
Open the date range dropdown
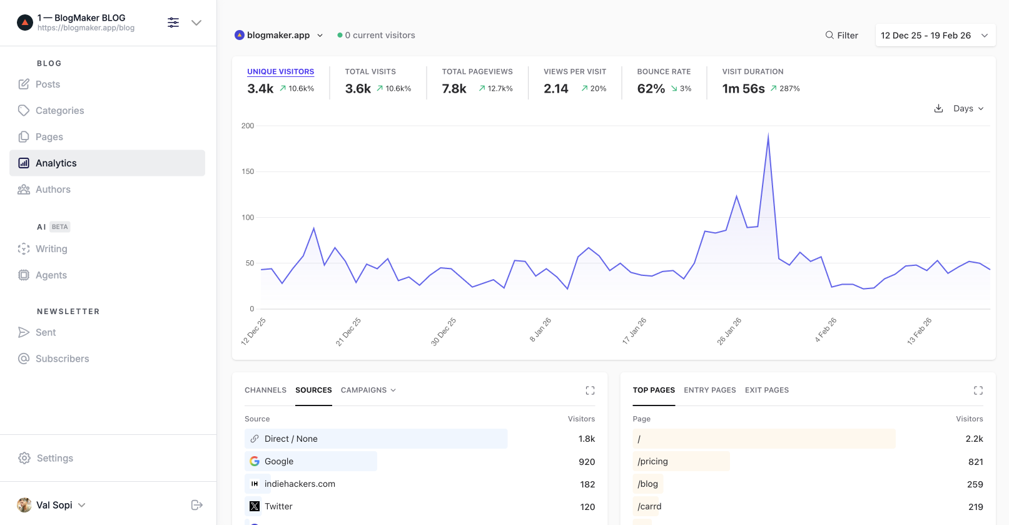tap(935, 36)
